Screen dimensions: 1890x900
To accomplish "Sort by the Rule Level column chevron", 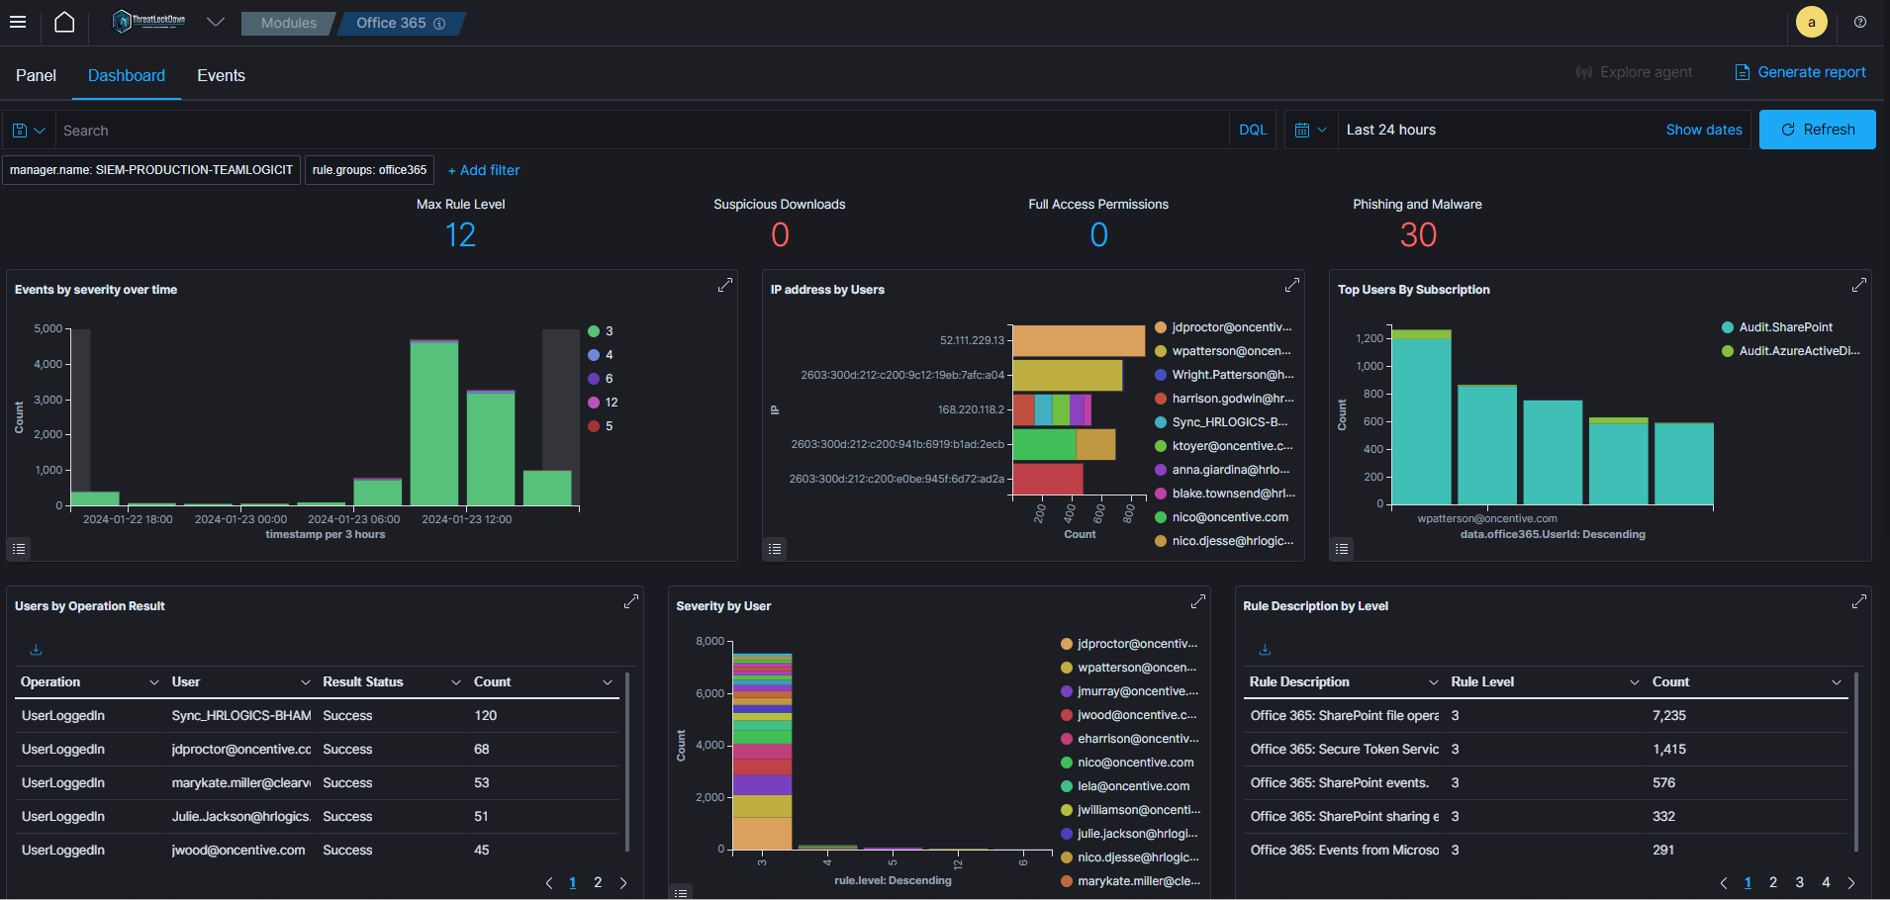I will point(1635,682).
